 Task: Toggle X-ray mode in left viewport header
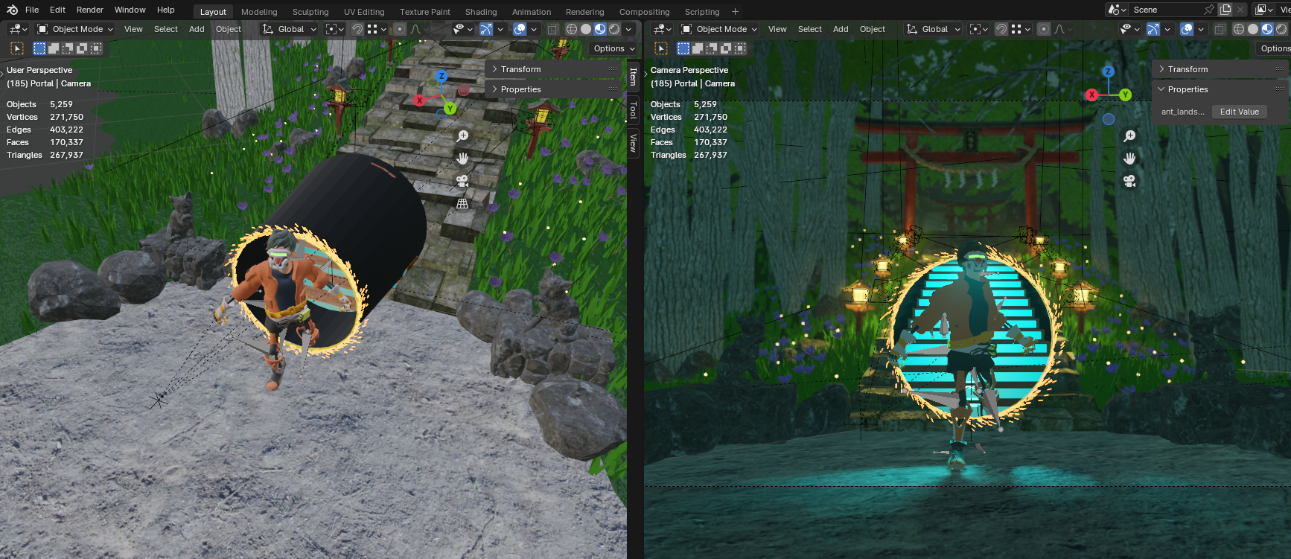pos(552,29)
